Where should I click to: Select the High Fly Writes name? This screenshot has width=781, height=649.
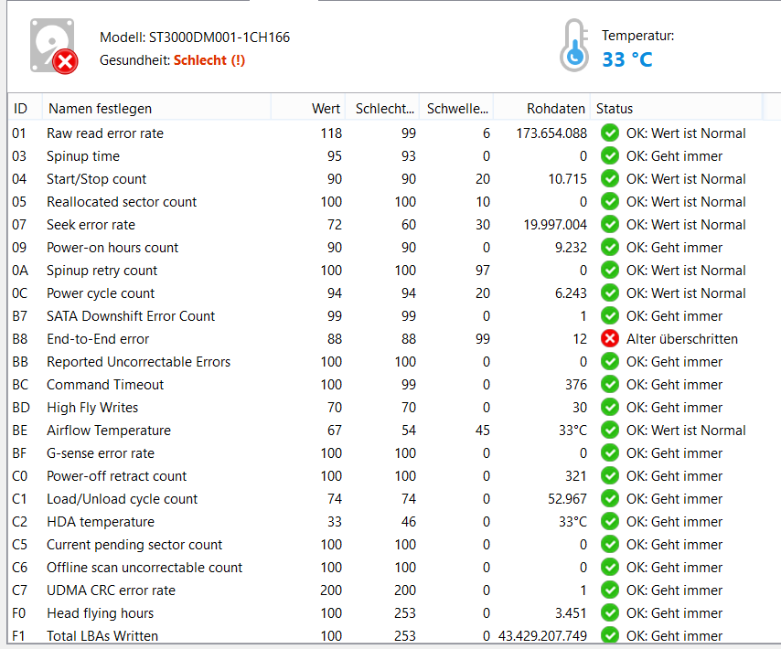tap(92, 408)
